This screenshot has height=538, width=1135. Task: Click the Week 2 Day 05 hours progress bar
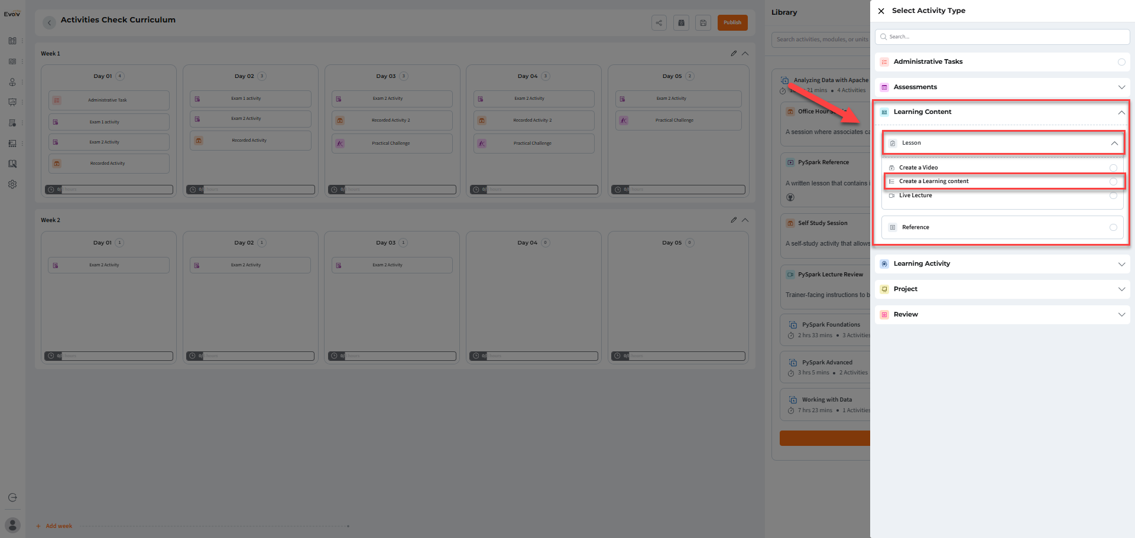tap(678, 356)
